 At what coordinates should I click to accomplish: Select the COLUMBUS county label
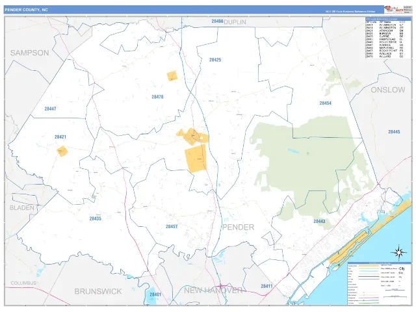[23, 283]
